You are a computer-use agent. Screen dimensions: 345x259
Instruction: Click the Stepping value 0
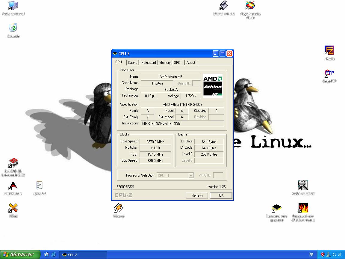(216, 111)
